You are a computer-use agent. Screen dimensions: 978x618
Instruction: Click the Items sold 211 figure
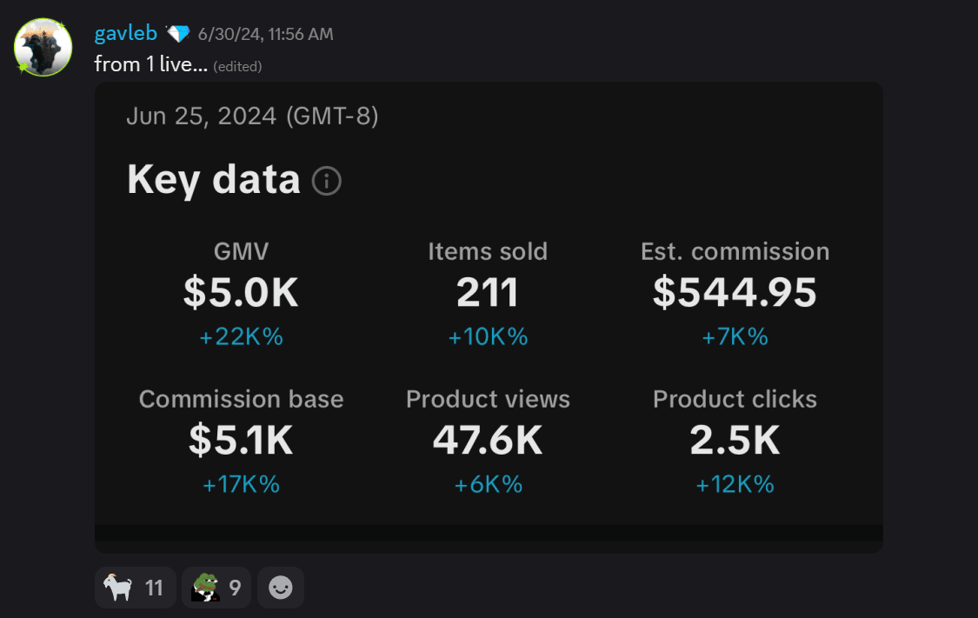pos(488,294)
